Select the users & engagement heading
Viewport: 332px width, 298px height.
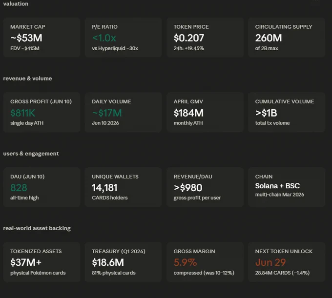pos(31,154)
